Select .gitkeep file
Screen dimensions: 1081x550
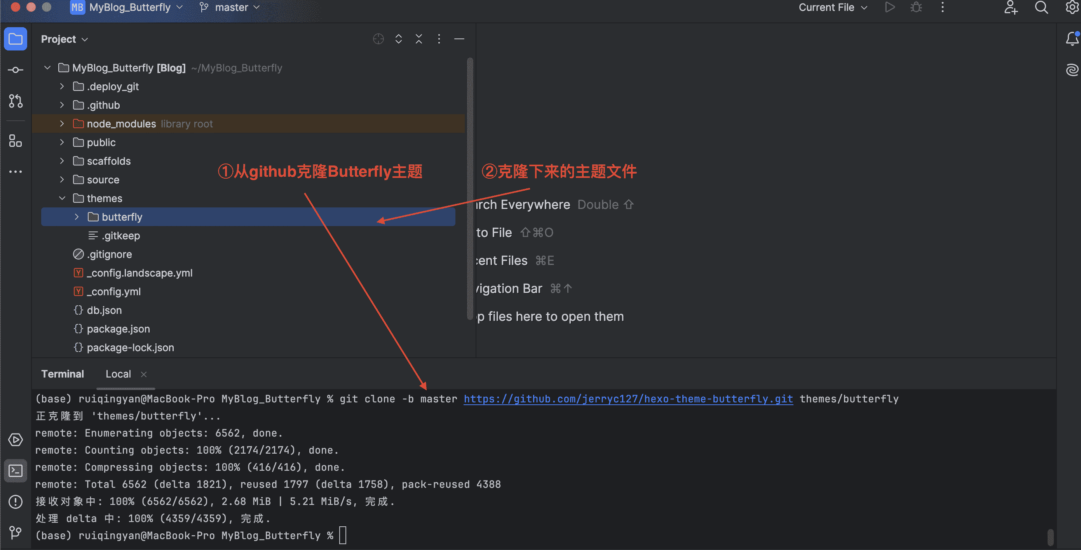pos(120,236)
